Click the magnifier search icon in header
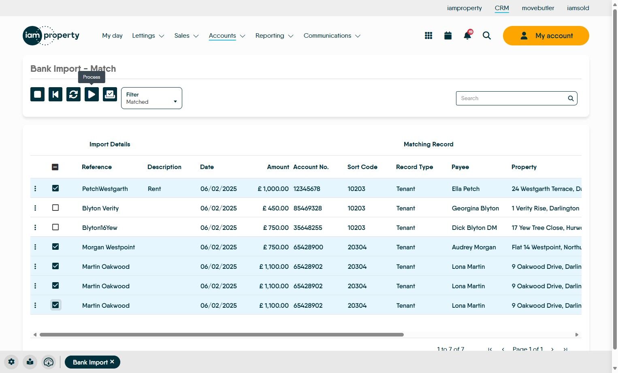The width and height of the screenshot is (618, 373). pyautogui.click(x=487, y=36)
